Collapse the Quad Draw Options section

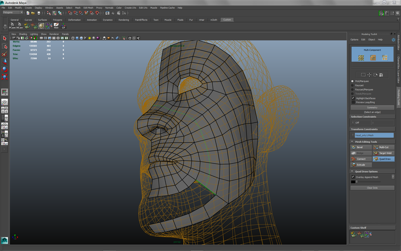click(352, 171)
